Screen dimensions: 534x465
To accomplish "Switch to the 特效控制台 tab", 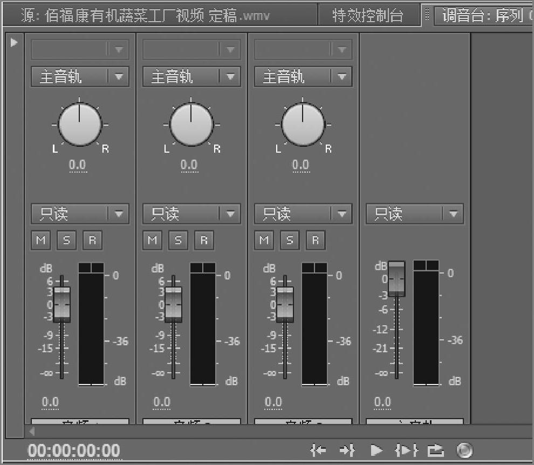I will [x=368, y=15].
